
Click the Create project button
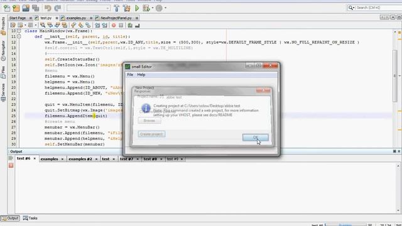pyautogui.click(x=151, y=134)
